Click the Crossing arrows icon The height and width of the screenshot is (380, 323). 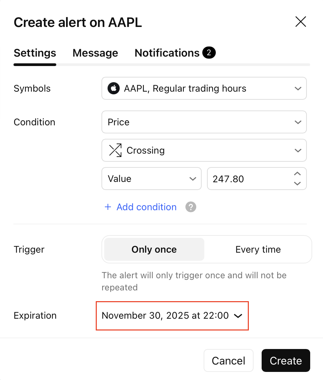(115, 150)
